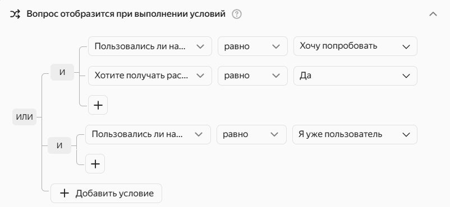This screenshot has height=207, width=450.
Task: Add a condition with plus below 'Хотите получать'
Action: 98,105
